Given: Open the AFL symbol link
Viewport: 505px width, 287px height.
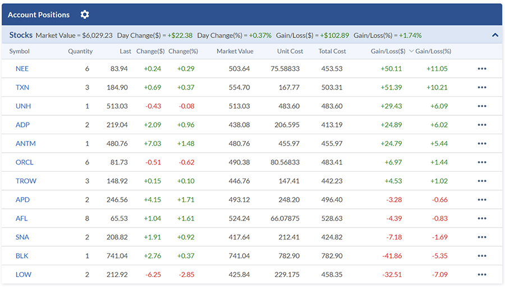Looking at the screenshot, I should coord(21,218).
